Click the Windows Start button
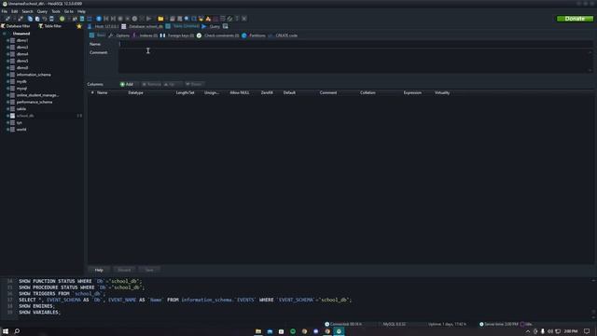Viewport: 597px width, 336px height. point(6,331)
